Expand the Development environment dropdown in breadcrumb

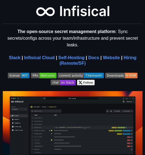[x=53, y=107]
